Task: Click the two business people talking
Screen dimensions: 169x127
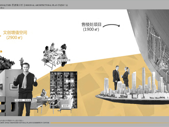Action: pyautogui.click(x=121, y=78)
